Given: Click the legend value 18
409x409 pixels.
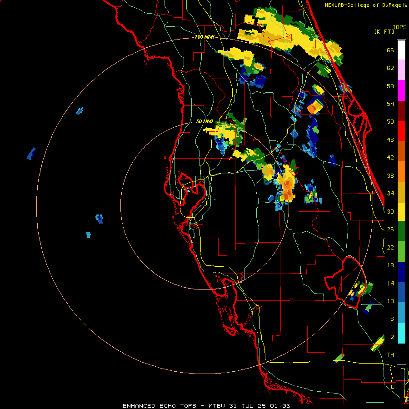Looking at the screenshot, I should pos(390,265).
